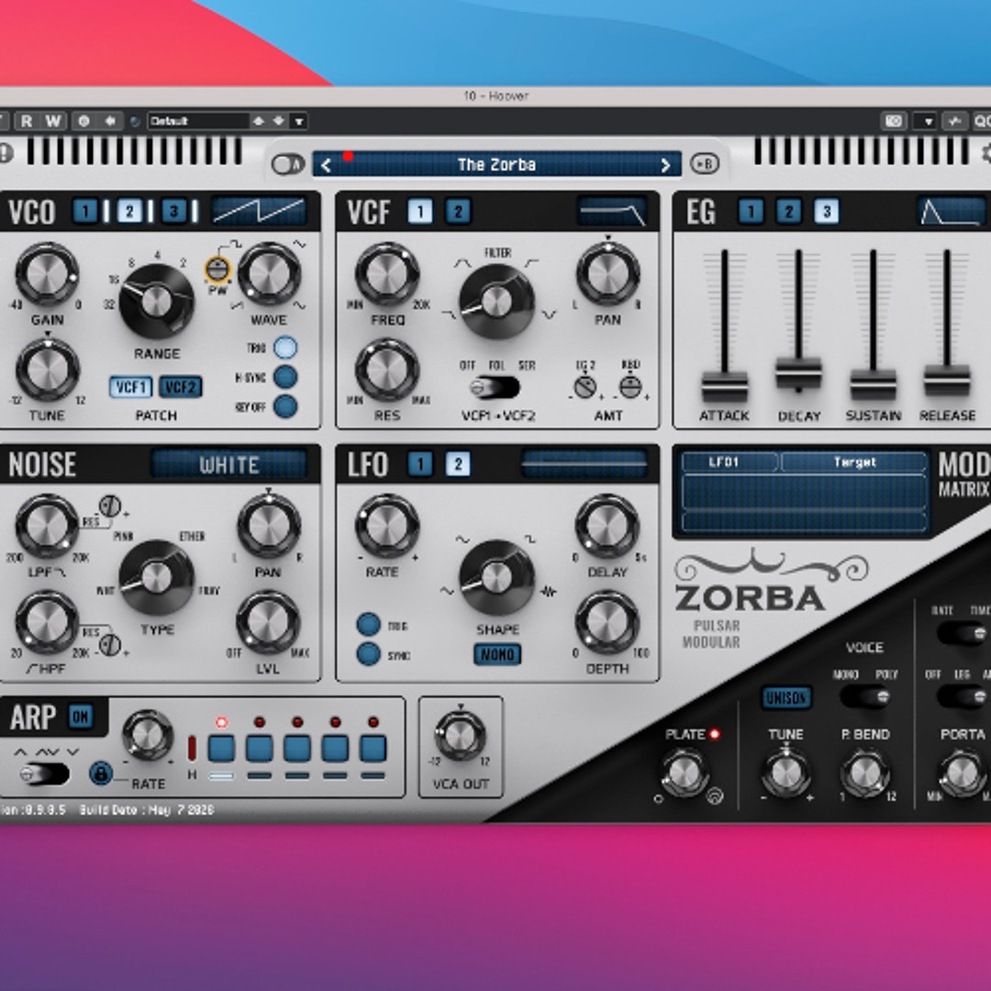Click the last ARP step pad
This screenshot has height=991, width=991.
click(x=373, y=749)
